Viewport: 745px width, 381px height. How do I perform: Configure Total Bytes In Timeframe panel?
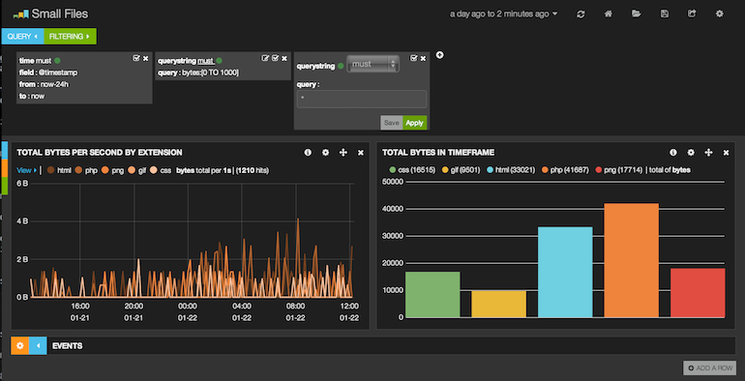tap(691, 153)
